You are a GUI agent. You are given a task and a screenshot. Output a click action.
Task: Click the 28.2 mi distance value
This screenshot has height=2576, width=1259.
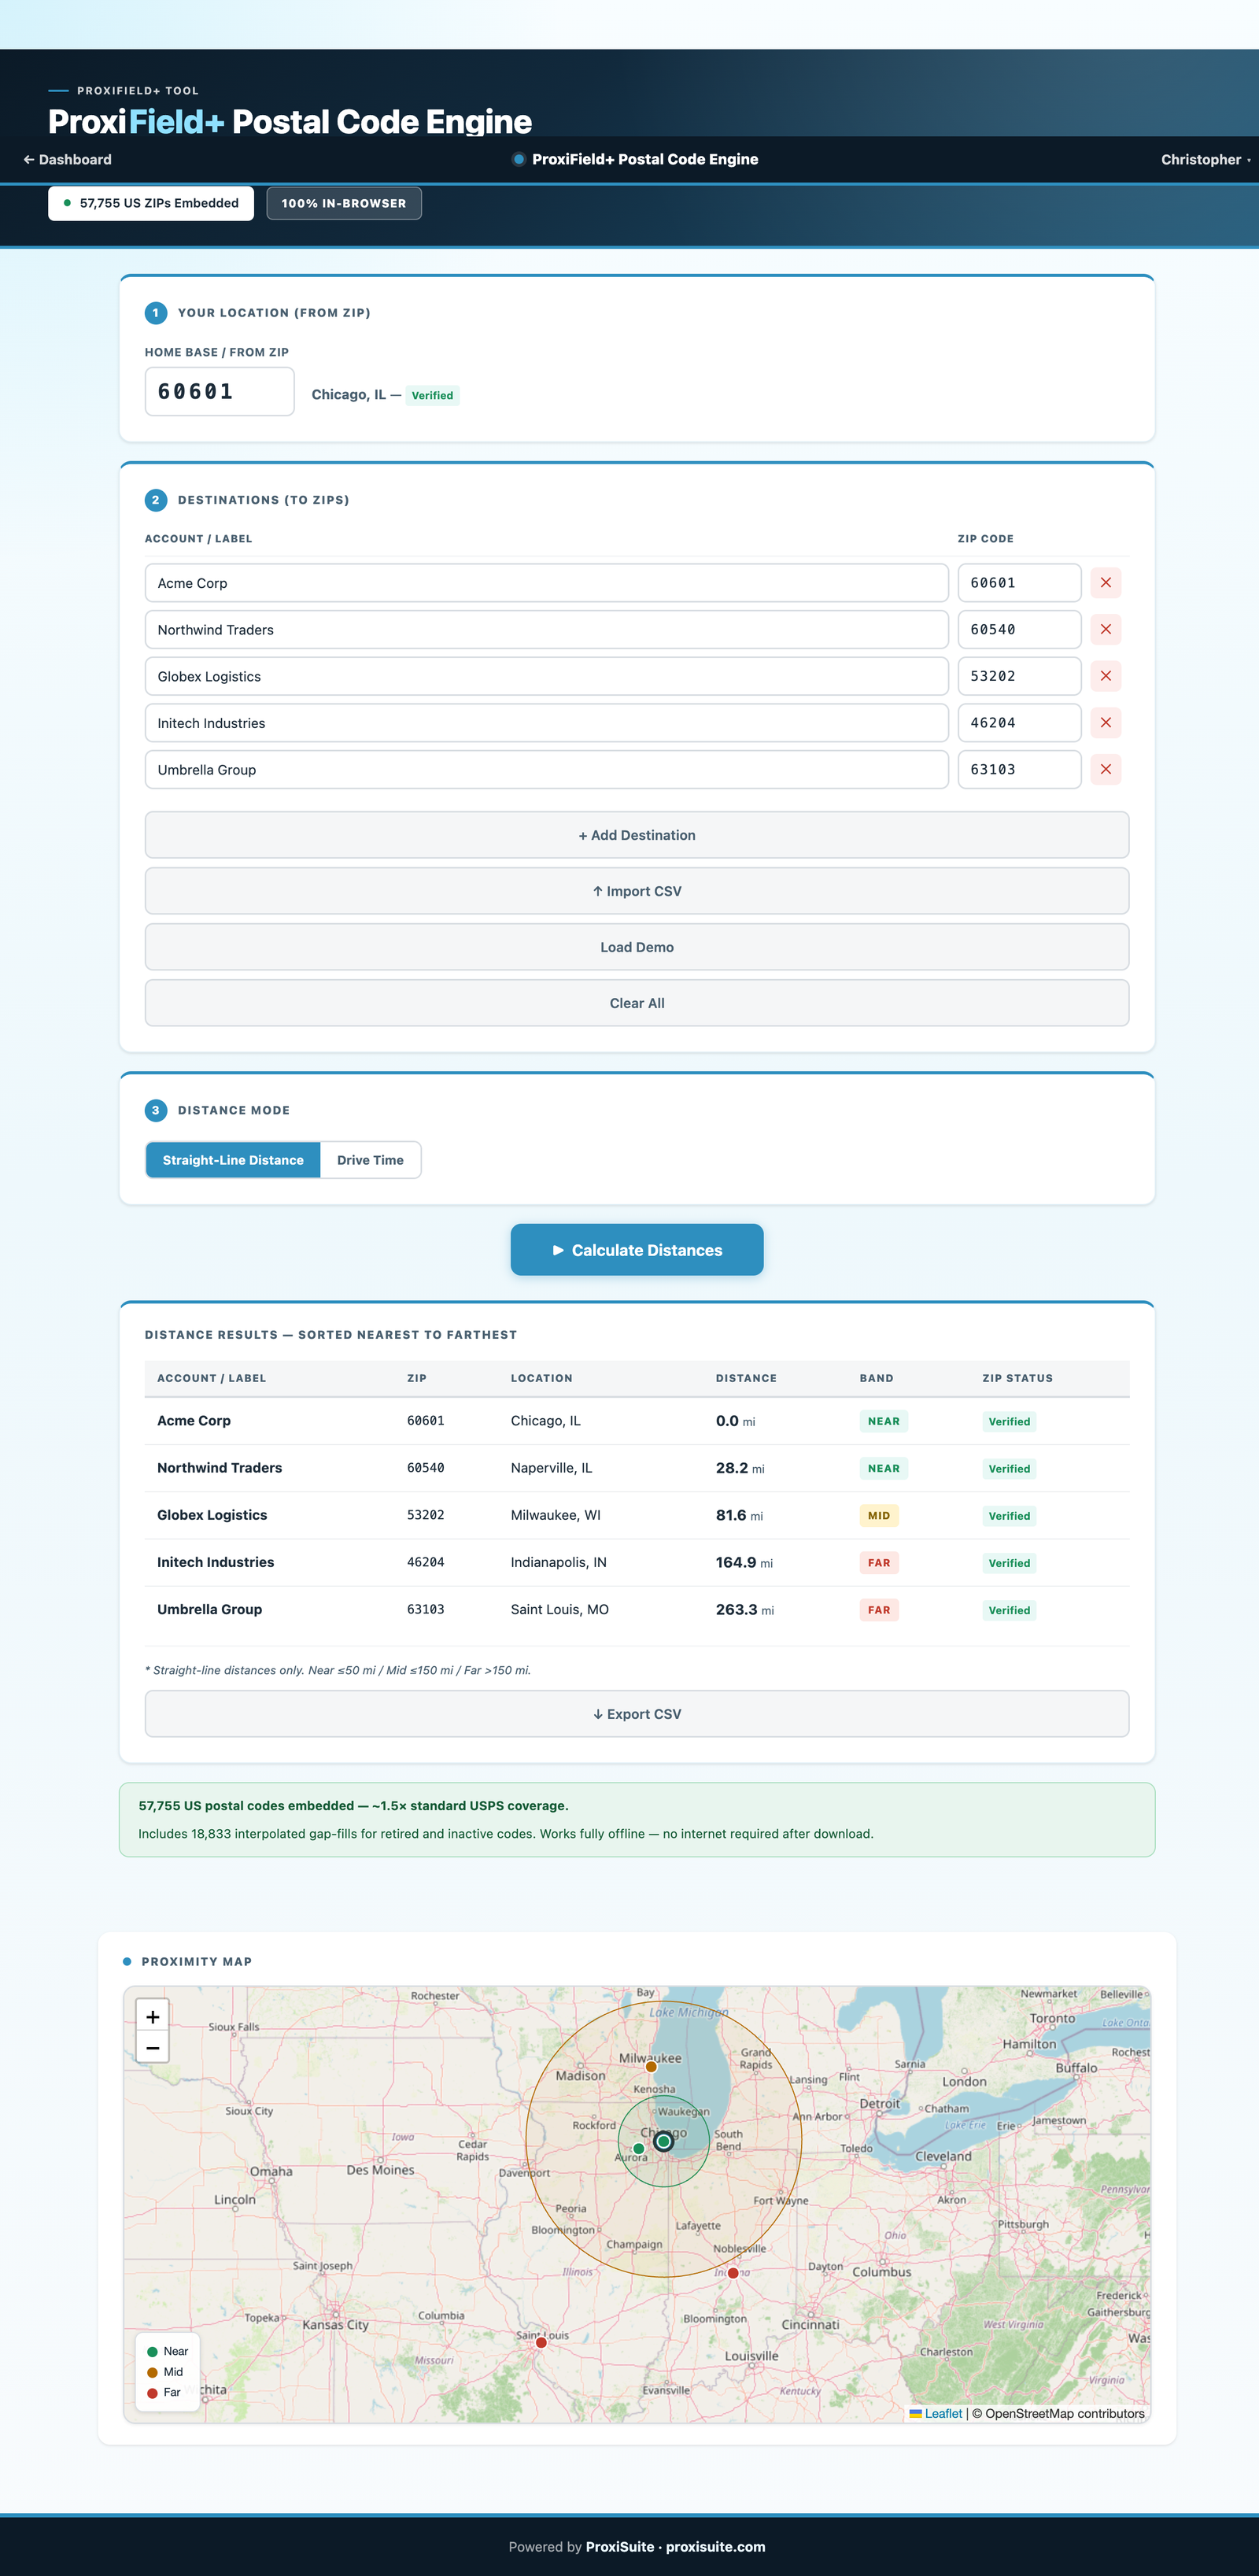coord(740,1468)
